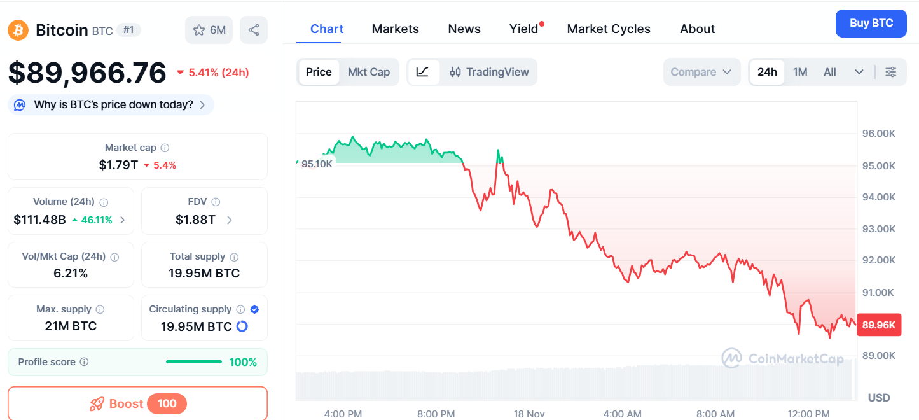
Task: Click the Profile score info icon
Action: pyautogui.click(x=84, y=362)
